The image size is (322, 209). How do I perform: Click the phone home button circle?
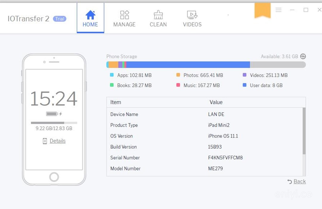tap(54, 177)
